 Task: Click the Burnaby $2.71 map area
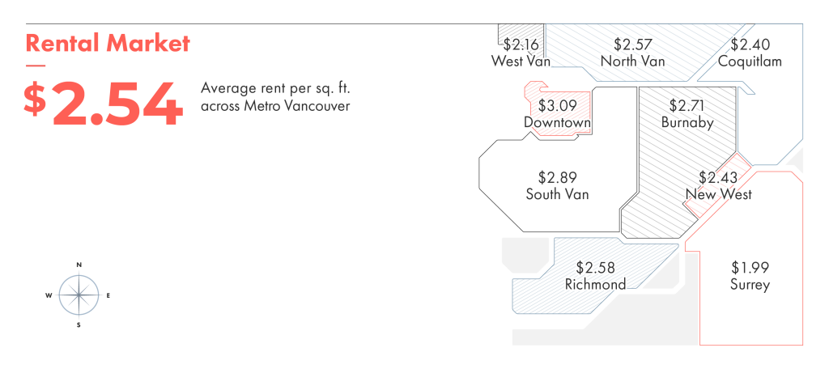[x=682, y=159]
